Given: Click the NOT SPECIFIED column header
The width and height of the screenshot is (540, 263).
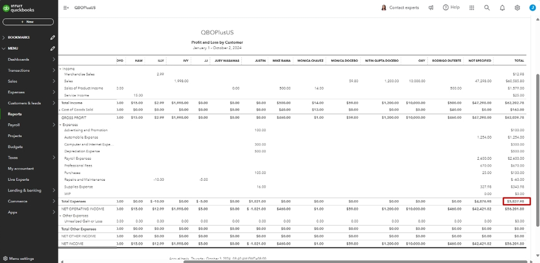Looking at the screenshot, I should pyautogui.click(x=480, y=61).
